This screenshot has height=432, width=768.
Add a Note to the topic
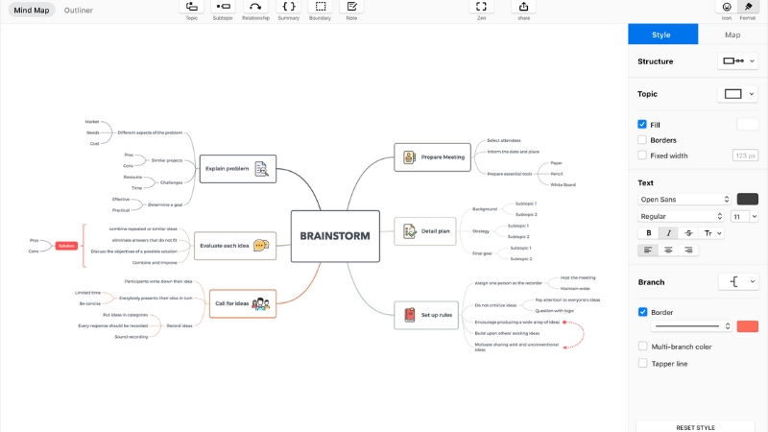click(351, 8)
